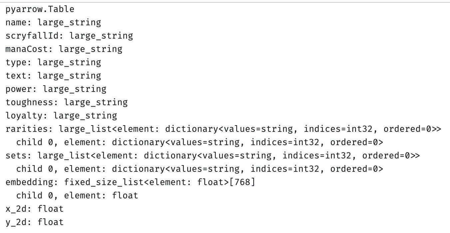The width and height of the screenshot is (450, 233).
Task: Select the scryfallId schema line
Action: [69, 36]
